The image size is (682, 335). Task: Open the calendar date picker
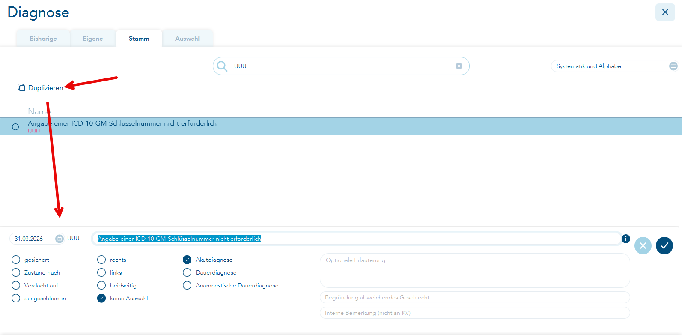(60, 239)
